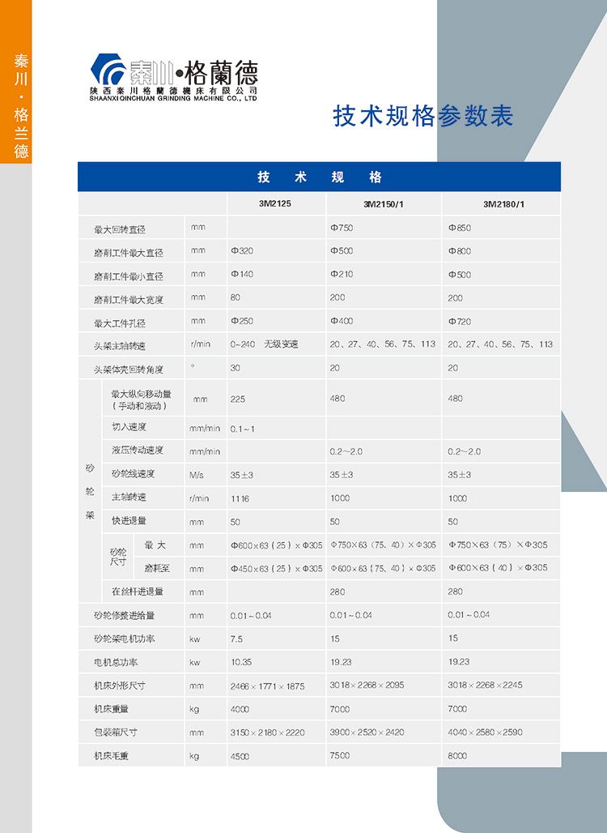The width and height of the screenshot is (607, 833).
Task: Click the Qinchuan hexagon logo icon
Action: [x=108, y=69]
